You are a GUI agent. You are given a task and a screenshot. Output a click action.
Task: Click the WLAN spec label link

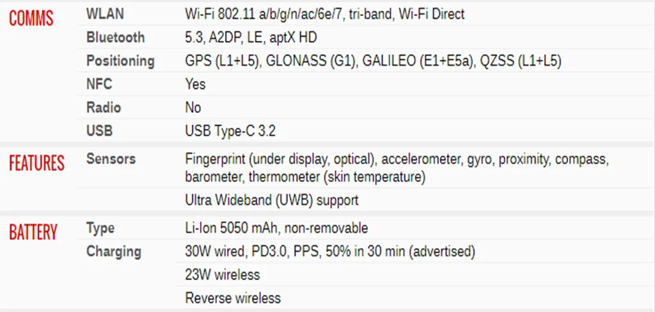(105, 14)
